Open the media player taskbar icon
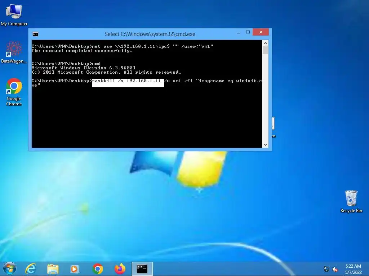Screen dimensions: 369x276 click(75, 269)
